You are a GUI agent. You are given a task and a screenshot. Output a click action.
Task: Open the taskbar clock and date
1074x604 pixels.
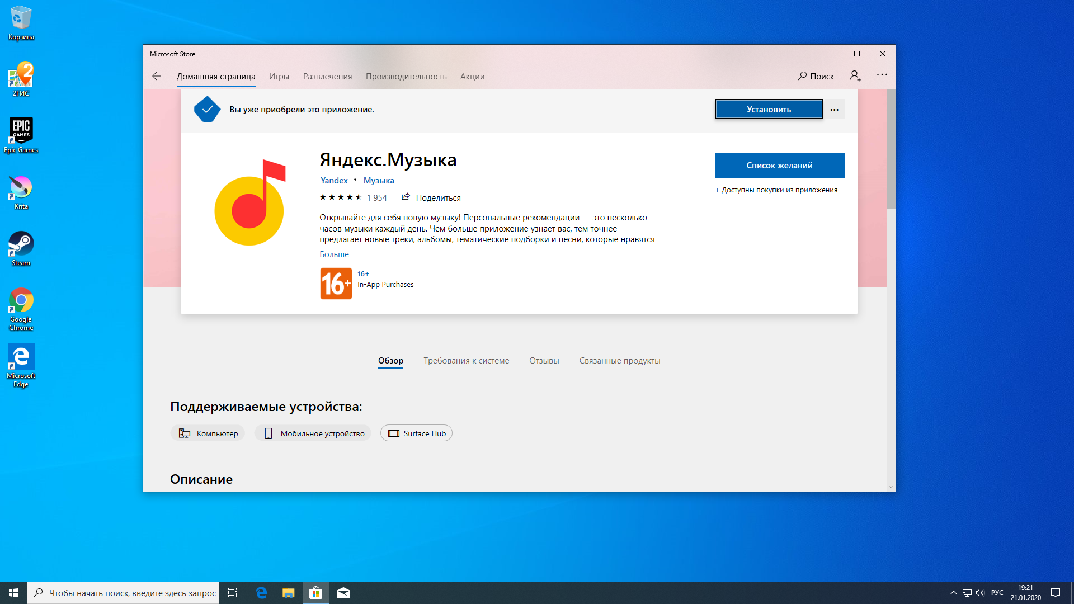point(1025,593)
